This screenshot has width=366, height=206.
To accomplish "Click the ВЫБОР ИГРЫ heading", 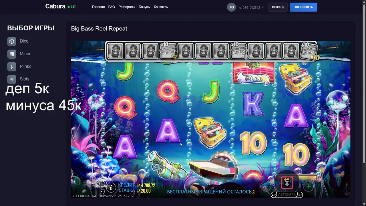I will pyautogui.click(x=31, y=28).
